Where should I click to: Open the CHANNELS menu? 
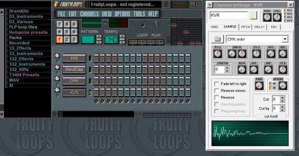(89, 14)
